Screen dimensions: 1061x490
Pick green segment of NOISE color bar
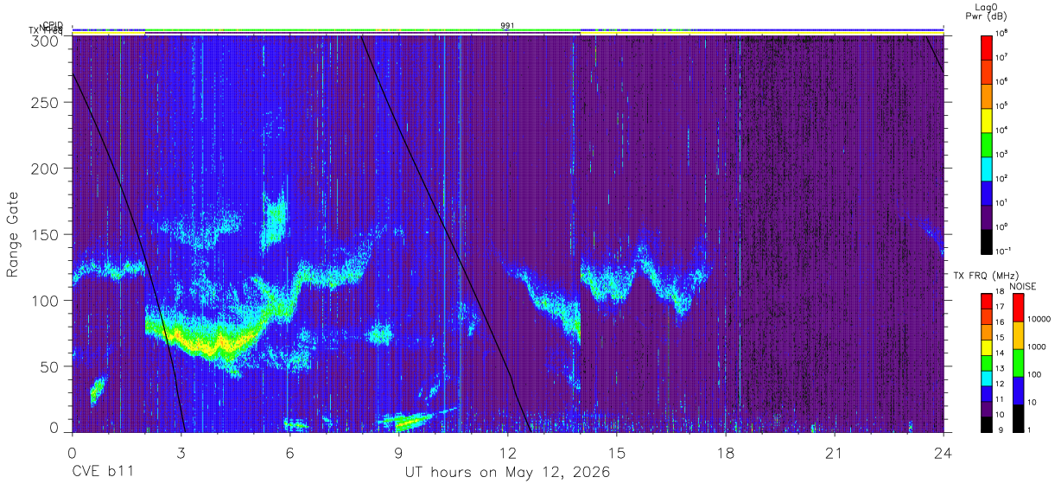(1018, 363)
